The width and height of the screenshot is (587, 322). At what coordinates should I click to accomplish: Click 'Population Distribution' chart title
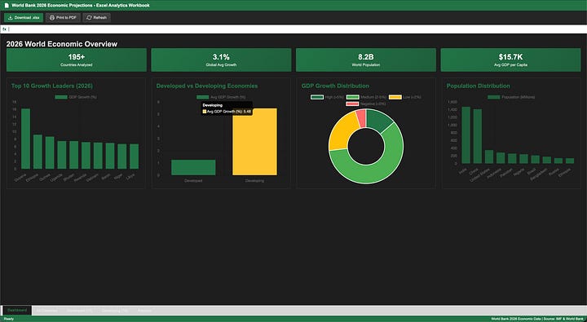coord(478,86)
